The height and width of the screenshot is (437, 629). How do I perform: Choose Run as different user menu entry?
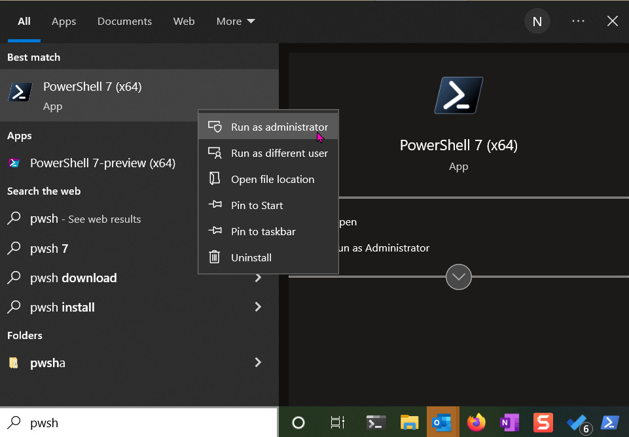(x=268, y=154)
